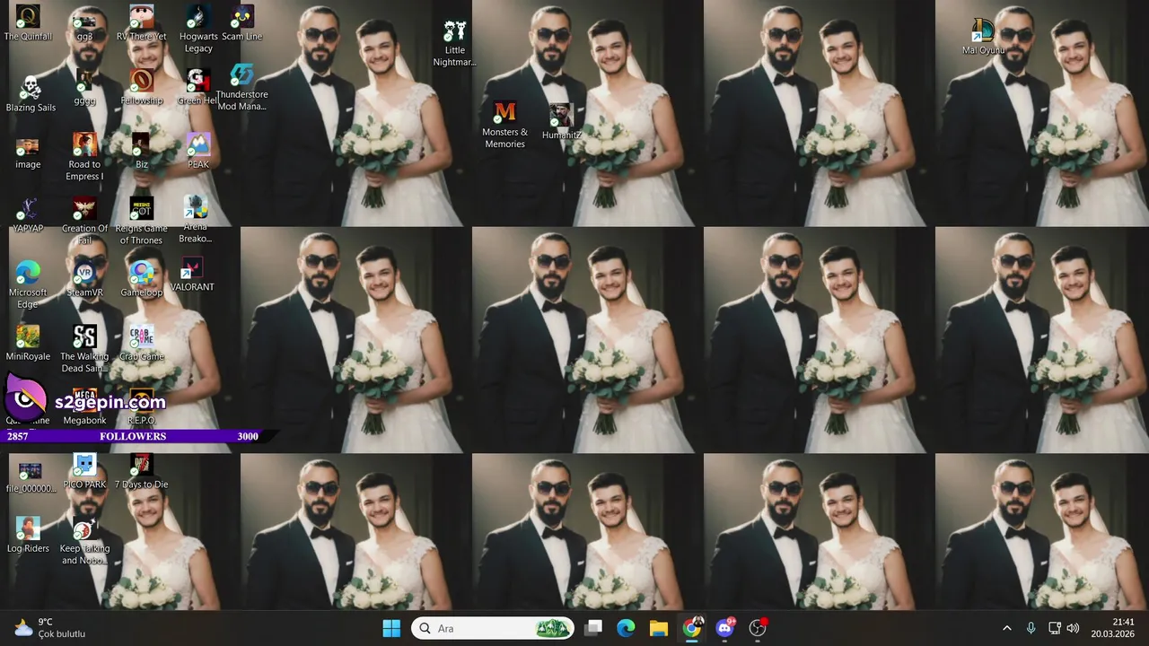This screenshot has width=1149, height=646.
Task: Launch Green Hell shortcut
Action: tap(198, 87)
